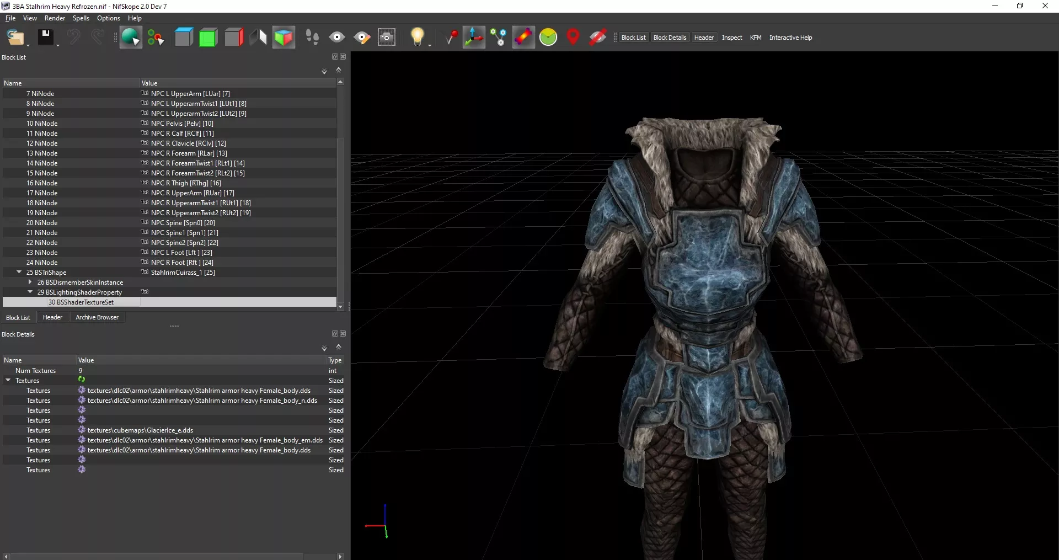
Task: Select the Walk mode footprints icon
Action: click(312, 38)
